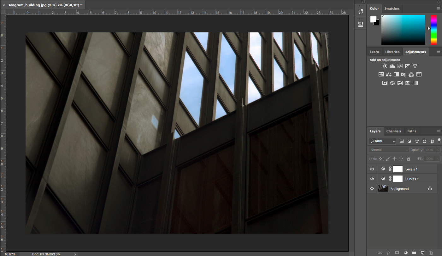Open the History panel icon
The height and width of the screenshot is (256, 442).
[361, 12]
